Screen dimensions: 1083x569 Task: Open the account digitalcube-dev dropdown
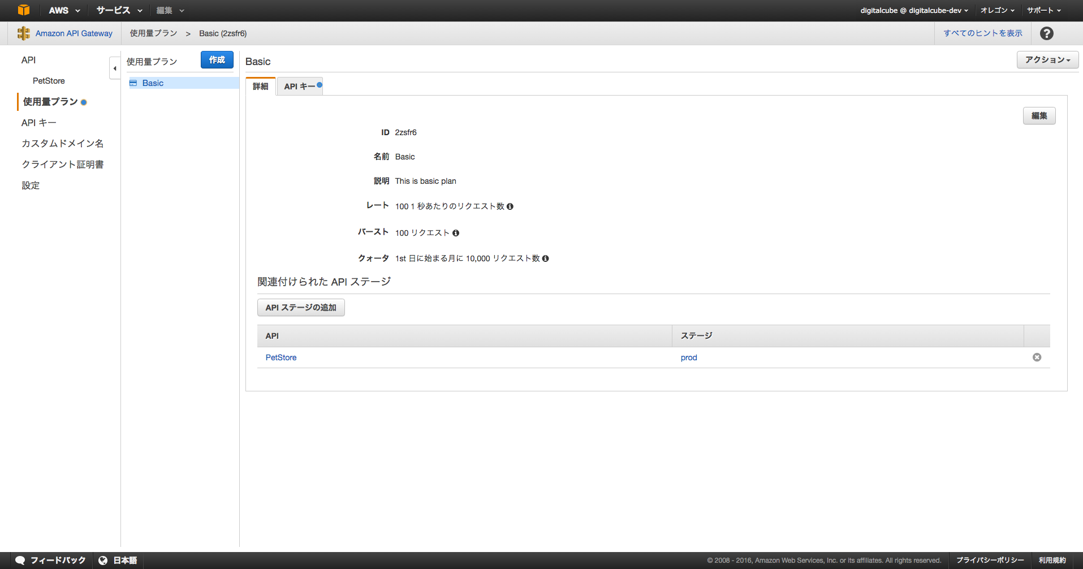tap(914, 10)
